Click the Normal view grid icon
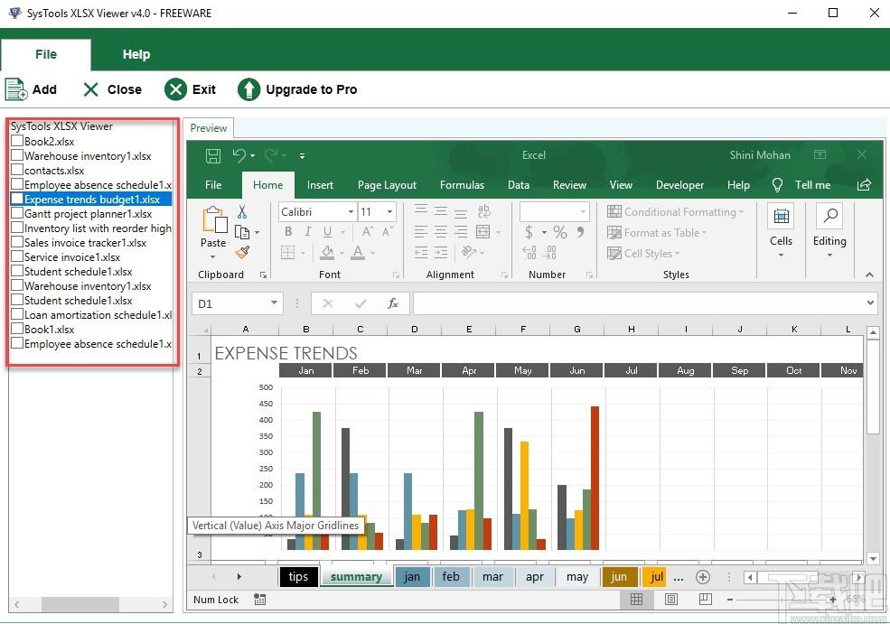The width and height of the screenshot is (890, 624). [x=636, y=599]
